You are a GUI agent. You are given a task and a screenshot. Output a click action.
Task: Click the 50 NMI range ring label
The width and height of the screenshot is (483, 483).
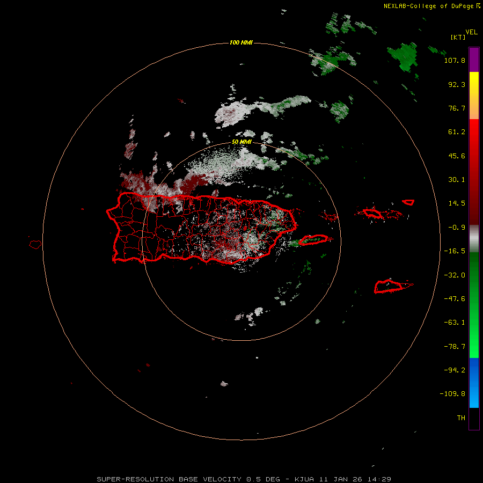(x=241, y=142)
